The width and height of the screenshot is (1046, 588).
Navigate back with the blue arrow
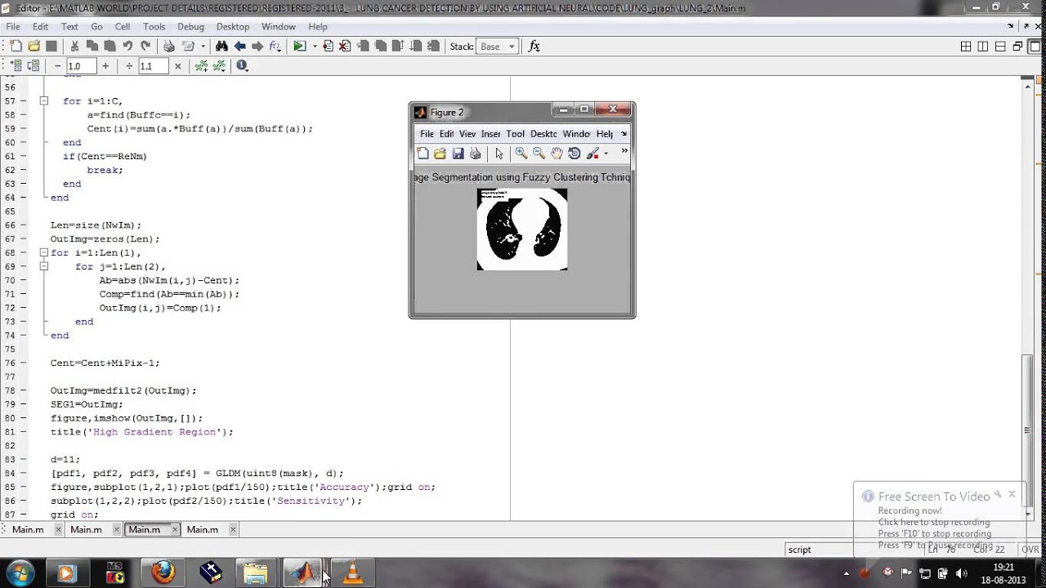click(239, 47)
